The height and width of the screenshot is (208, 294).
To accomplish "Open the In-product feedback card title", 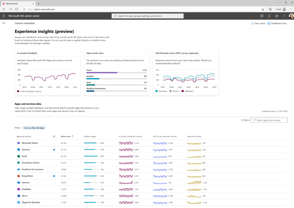I will 27,53.
